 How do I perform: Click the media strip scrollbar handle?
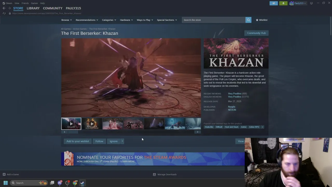73,132
